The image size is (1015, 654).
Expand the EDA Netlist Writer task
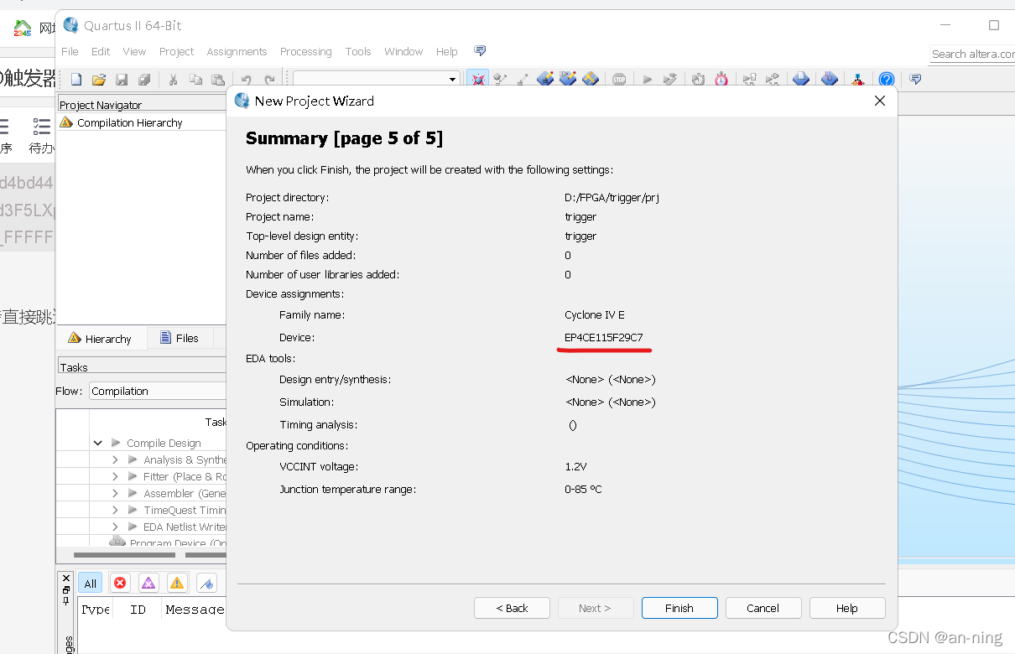(x=115, y=527)
